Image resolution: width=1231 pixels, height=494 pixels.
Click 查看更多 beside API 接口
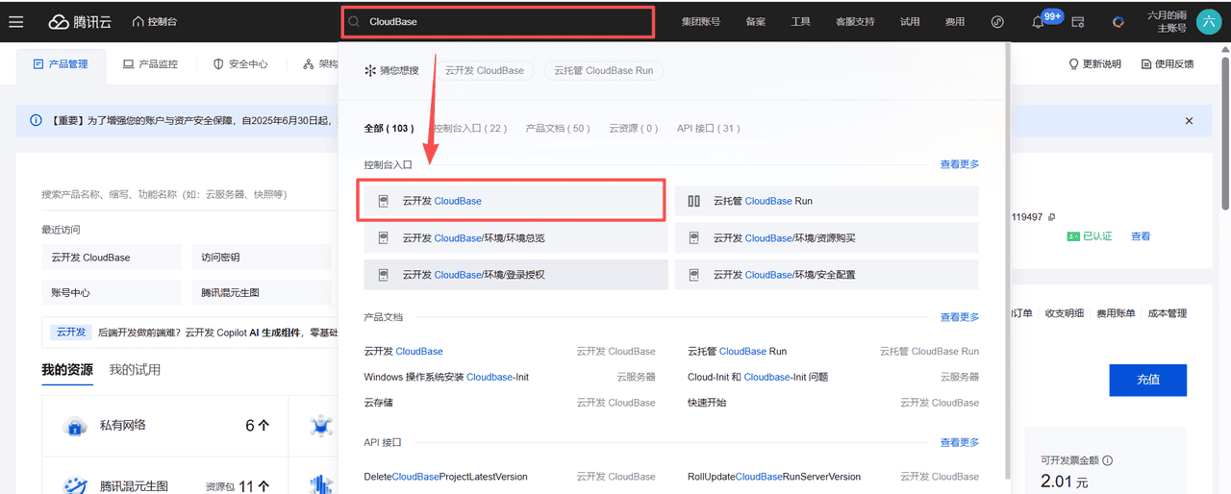[x=960, y=442]
